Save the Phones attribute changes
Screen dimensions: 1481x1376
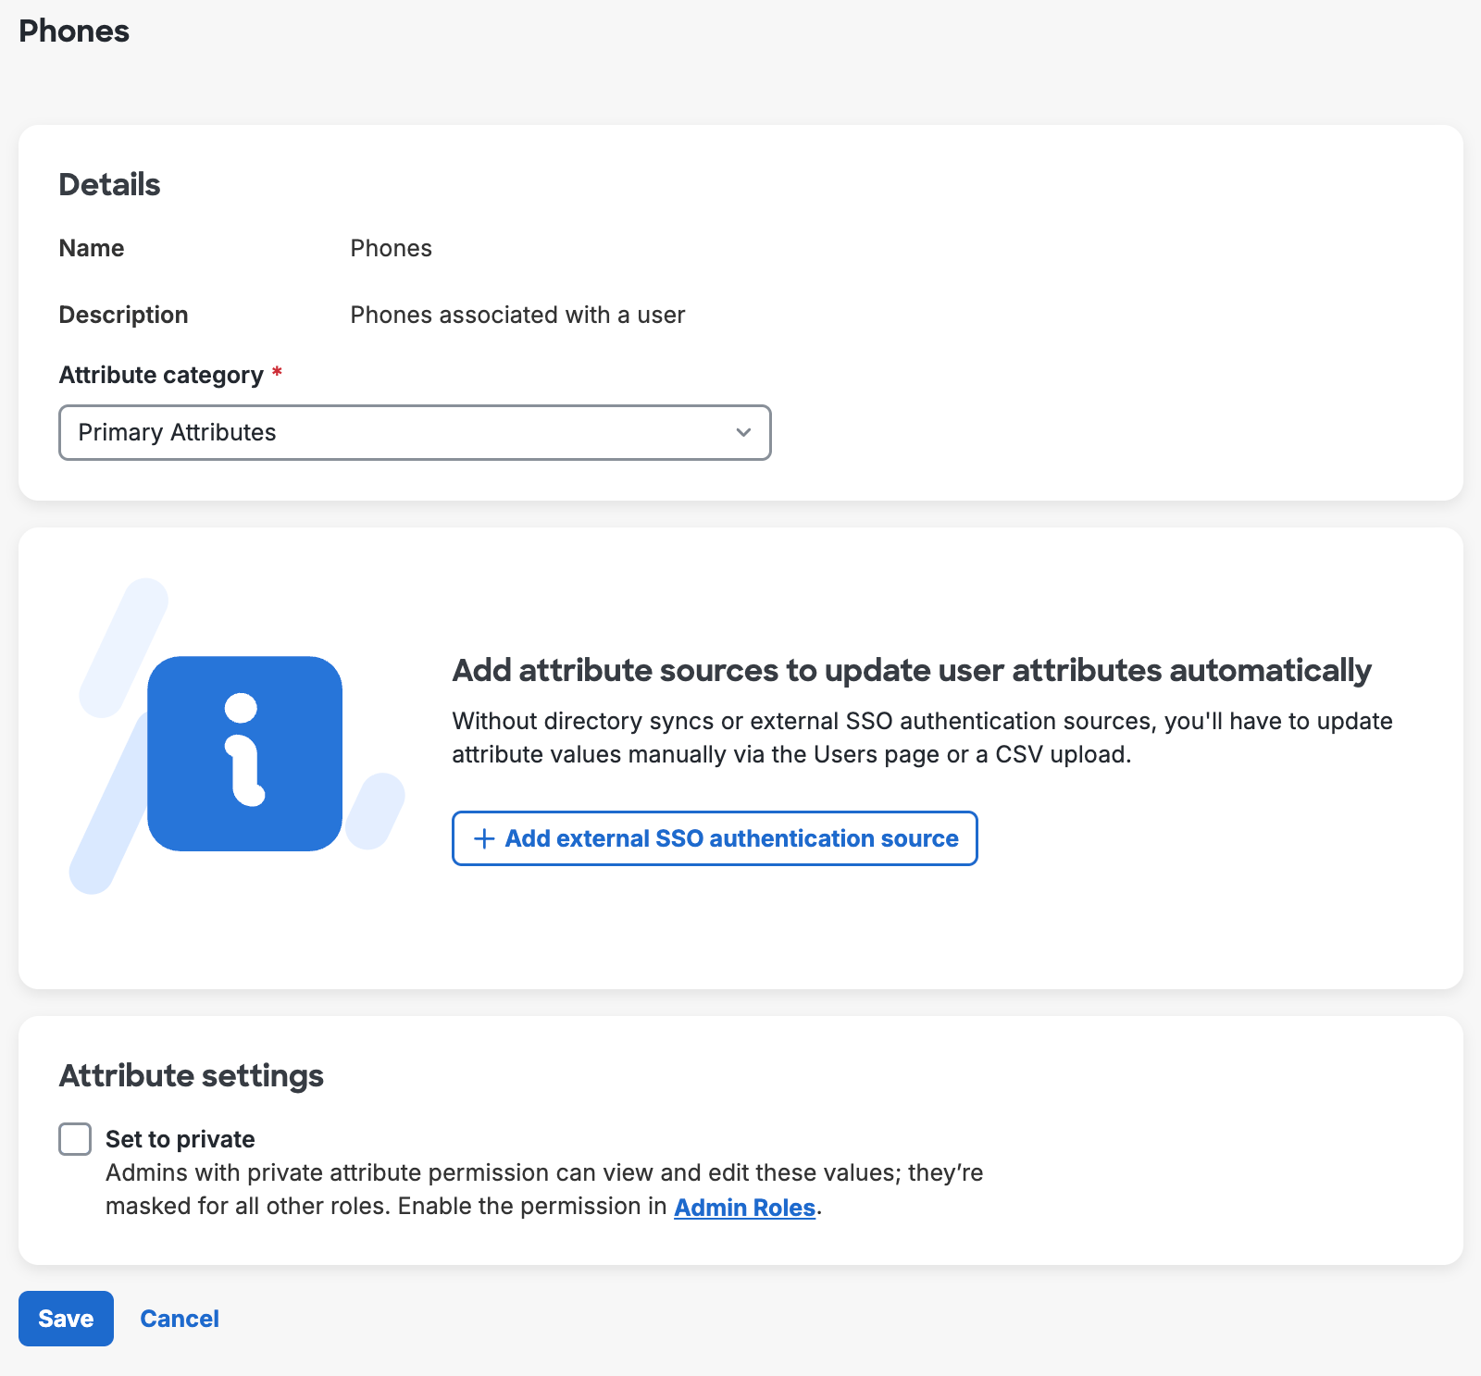(65, 1319)
